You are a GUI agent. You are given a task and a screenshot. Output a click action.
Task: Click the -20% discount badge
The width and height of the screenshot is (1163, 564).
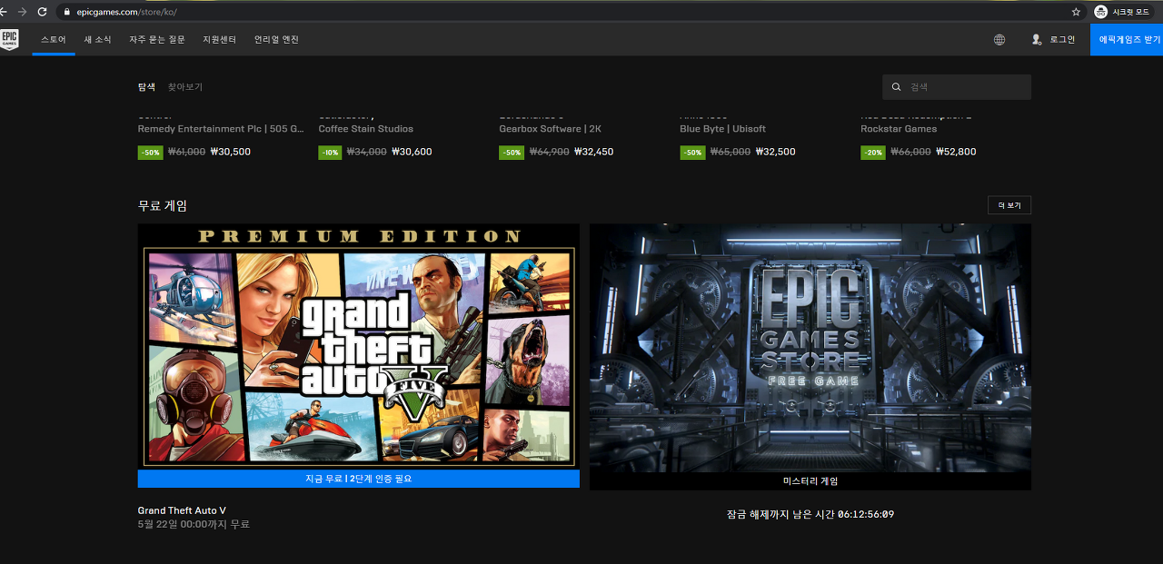(x=873, y=153)
